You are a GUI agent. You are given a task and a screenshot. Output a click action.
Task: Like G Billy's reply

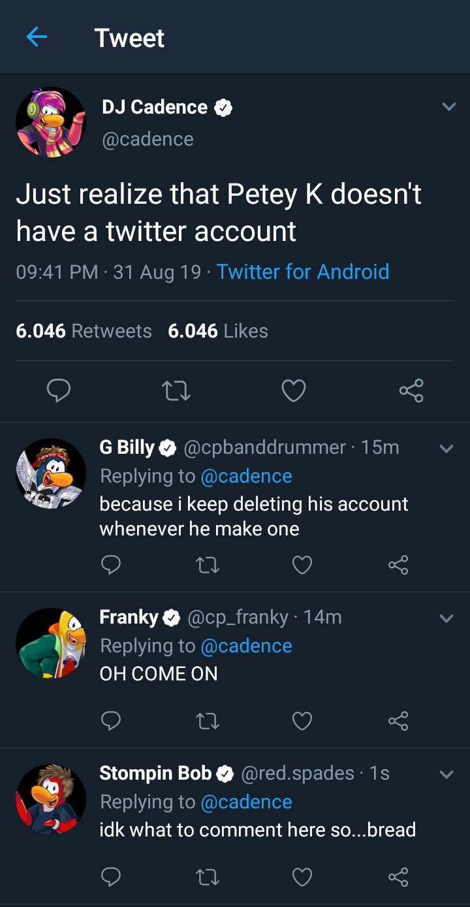(x=302, y=564)
